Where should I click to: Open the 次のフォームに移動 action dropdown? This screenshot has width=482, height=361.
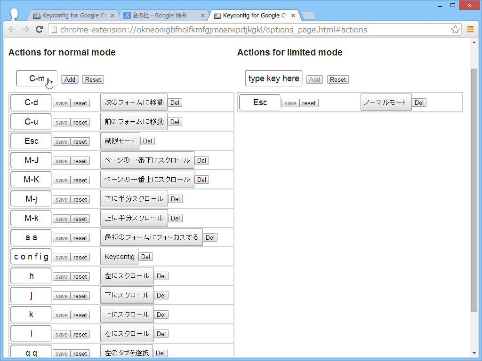coord(134,102)
